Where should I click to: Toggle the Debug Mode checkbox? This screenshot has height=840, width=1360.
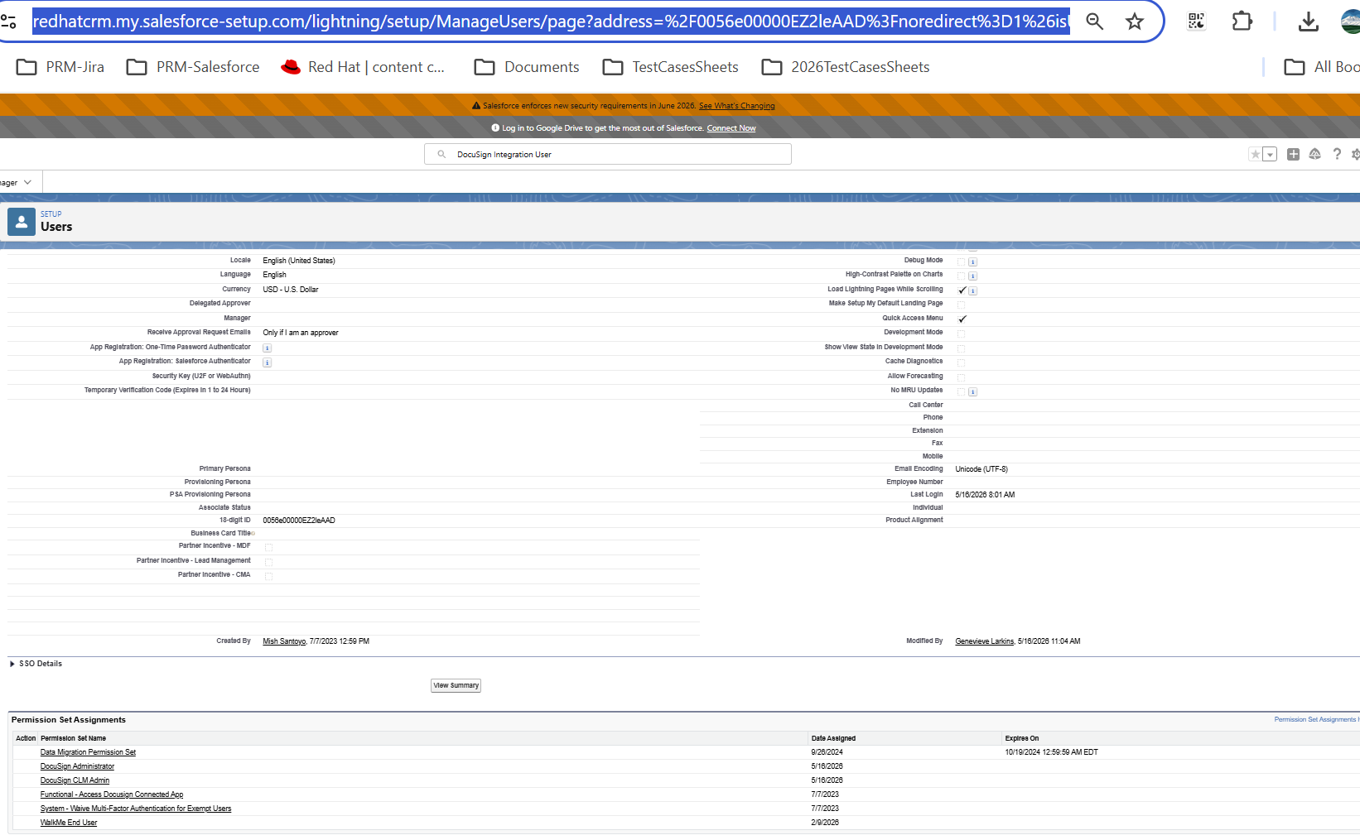click(962, 262)
